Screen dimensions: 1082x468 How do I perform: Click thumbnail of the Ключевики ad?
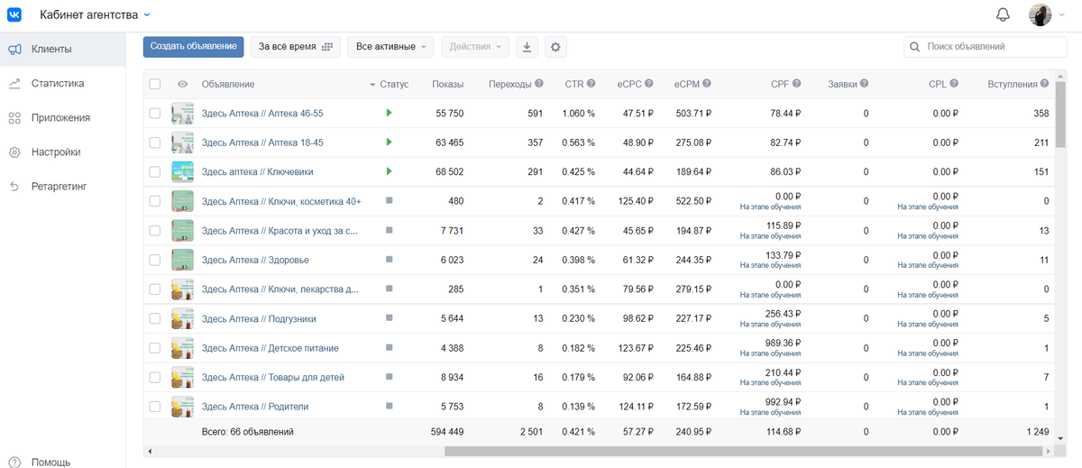point(183,171)
